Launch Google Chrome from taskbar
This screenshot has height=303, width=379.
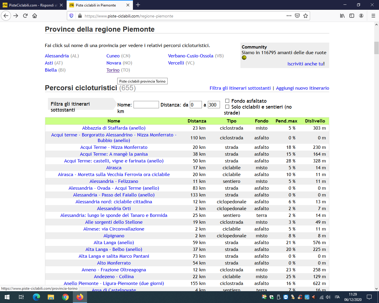click(65, 297)
